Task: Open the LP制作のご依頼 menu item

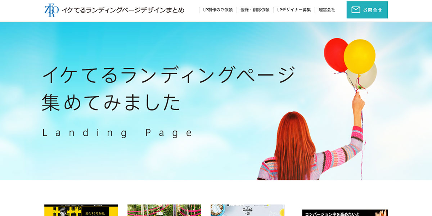Action: pyautogui.click(x=218, y=10)
